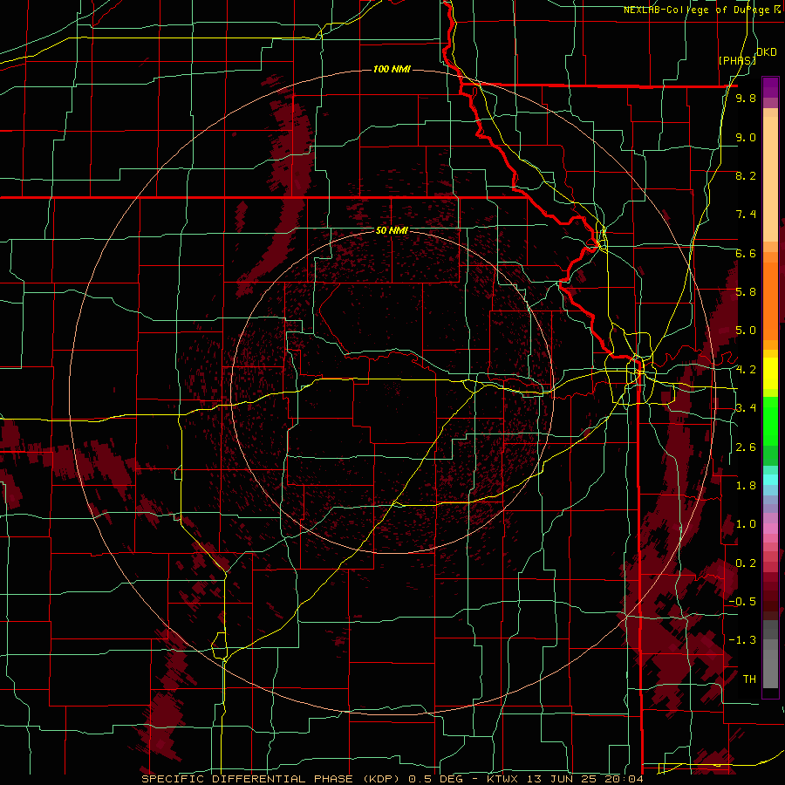Screen dimensions: 785x785
Task: Click the 7.4 scale label
Action: click(746, 215)
